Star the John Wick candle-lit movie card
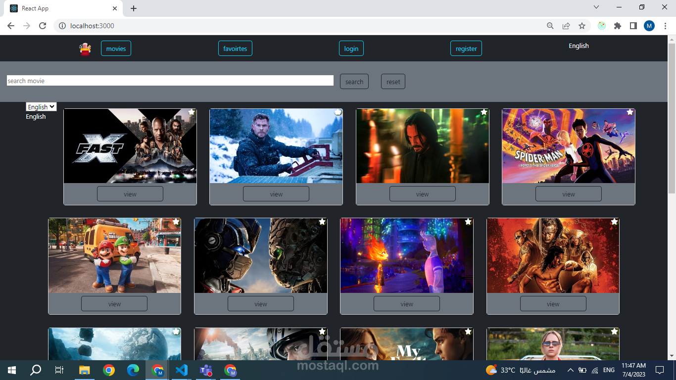The width and height of the screenshot is (676, 380). [x=484, y=112]
